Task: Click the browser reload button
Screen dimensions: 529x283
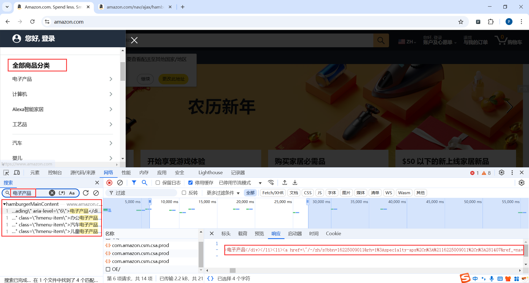Action: [32, 22]
